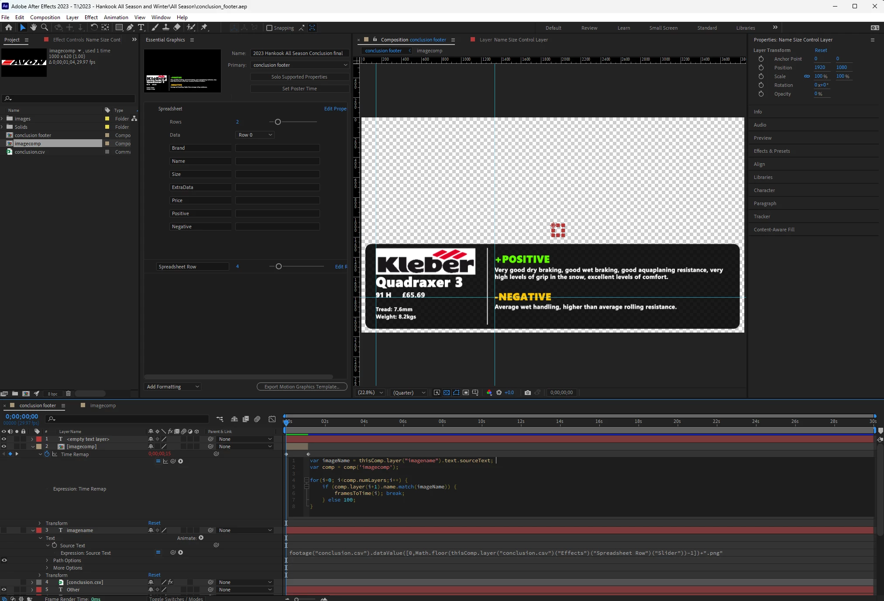The width and height of the screenshot is (884, 601).
Task: Select the Hand tool
Action: point(33,27)
